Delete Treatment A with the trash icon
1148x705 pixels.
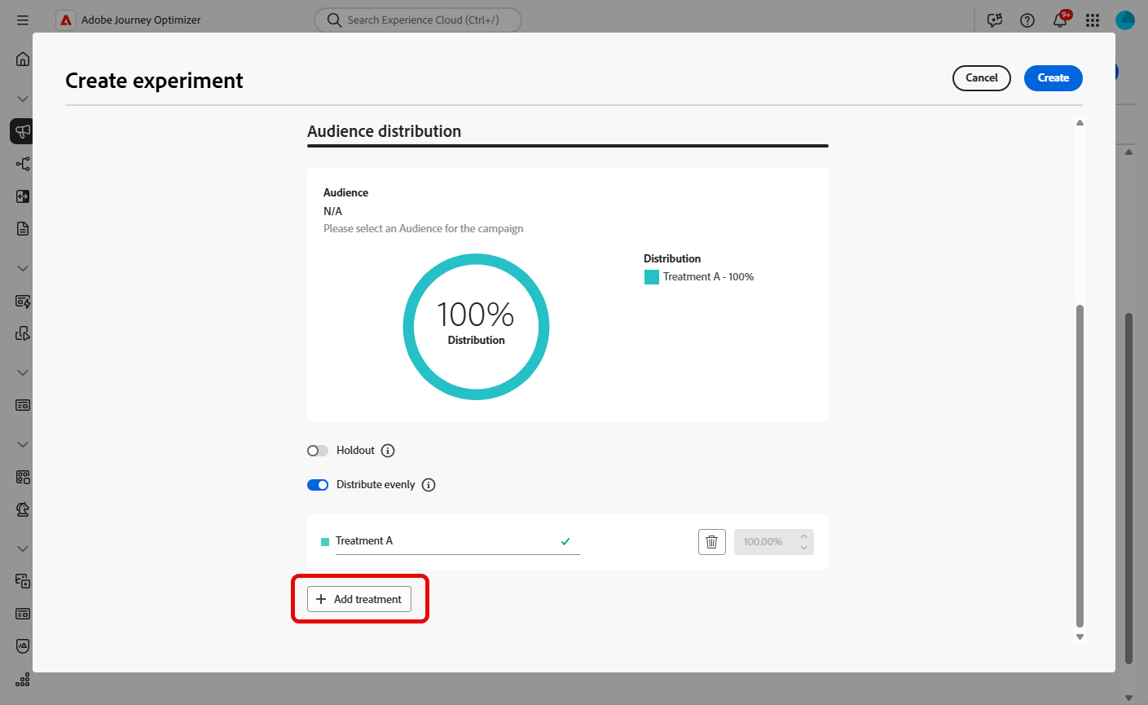(x=711, y=542)
